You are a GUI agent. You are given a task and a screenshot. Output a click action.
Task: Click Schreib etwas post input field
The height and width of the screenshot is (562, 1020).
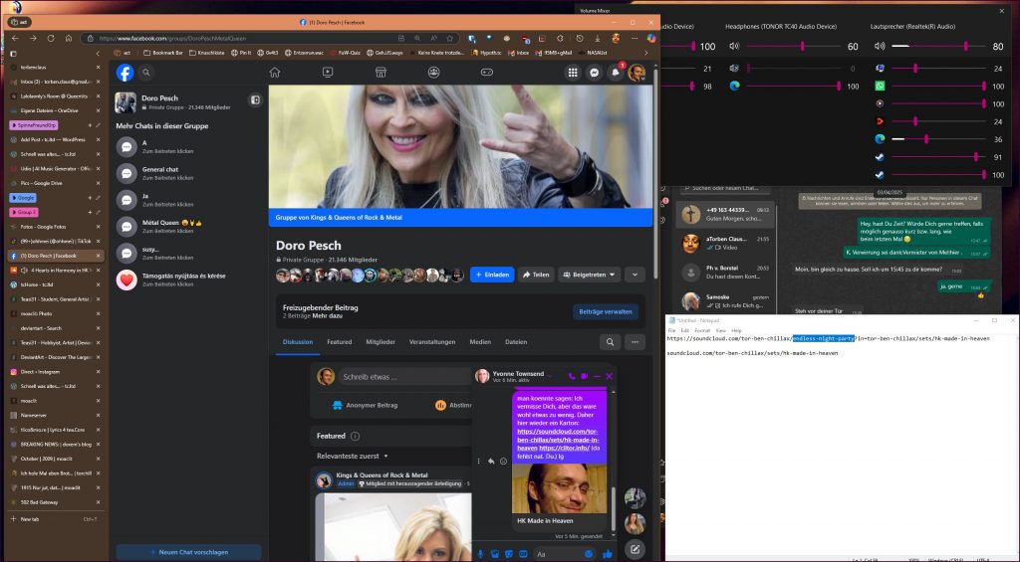click(x=403, y=377)
